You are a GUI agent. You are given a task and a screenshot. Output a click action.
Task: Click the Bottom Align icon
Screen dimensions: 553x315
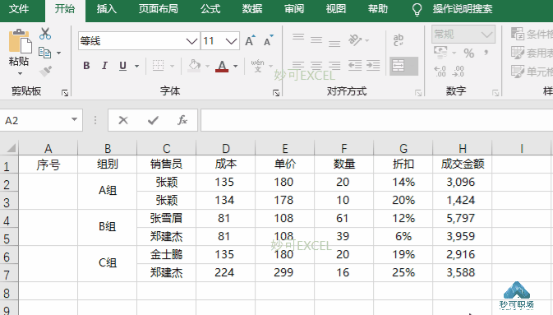tap(334, 43)
